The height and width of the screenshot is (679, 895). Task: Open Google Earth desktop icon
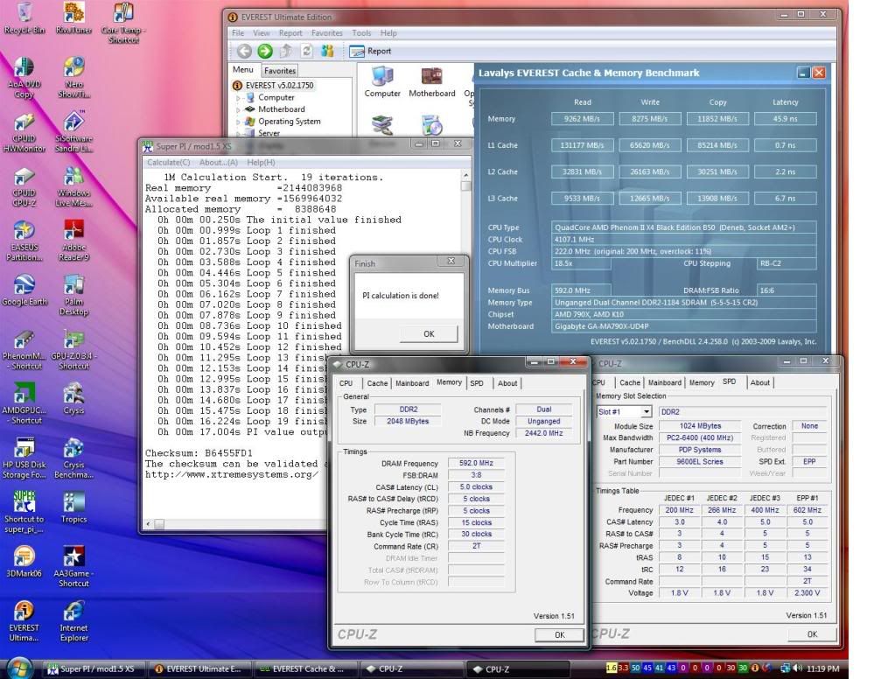click(24, 290)
